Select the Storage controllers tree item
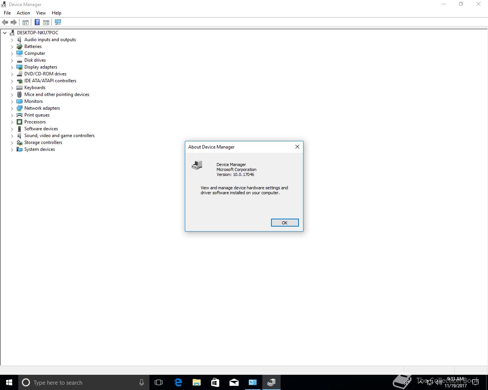 tap(43, 142)
